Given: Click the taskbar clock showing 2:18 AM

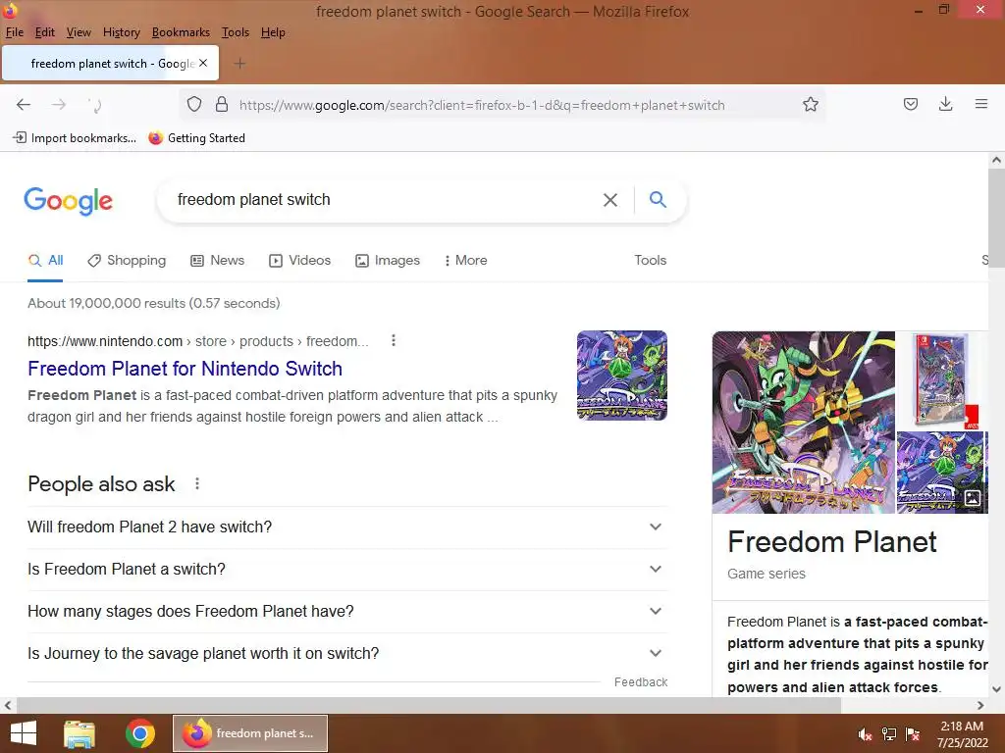Looking at the screenshot, I should (962, 733).
